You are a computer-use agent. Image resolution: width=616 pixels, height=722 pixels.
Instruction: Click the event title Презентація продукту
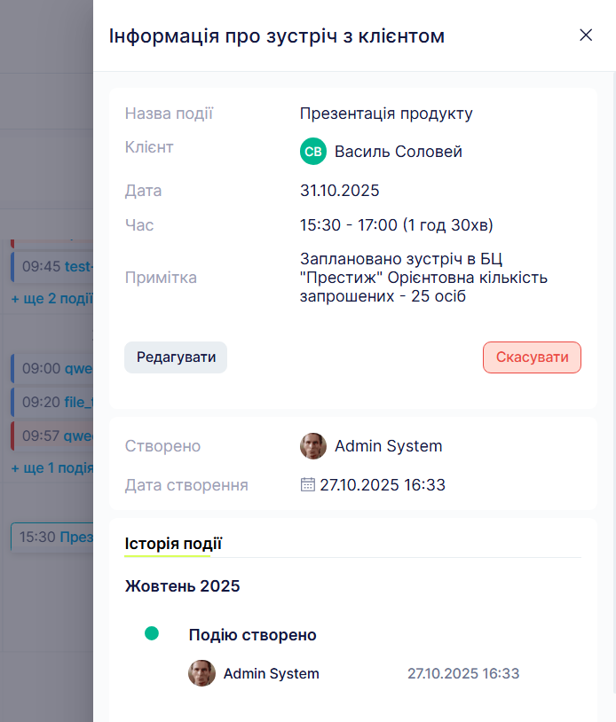tap(386, 114)
